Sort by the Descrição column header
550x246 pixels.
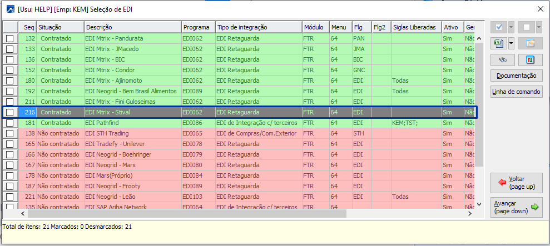tap(133, 27)
